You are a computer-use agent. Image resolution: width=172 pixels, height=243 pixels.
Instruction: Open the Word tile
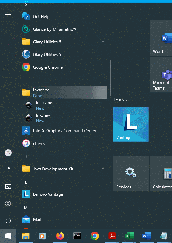pyautogui.click(x=161, y=38)
